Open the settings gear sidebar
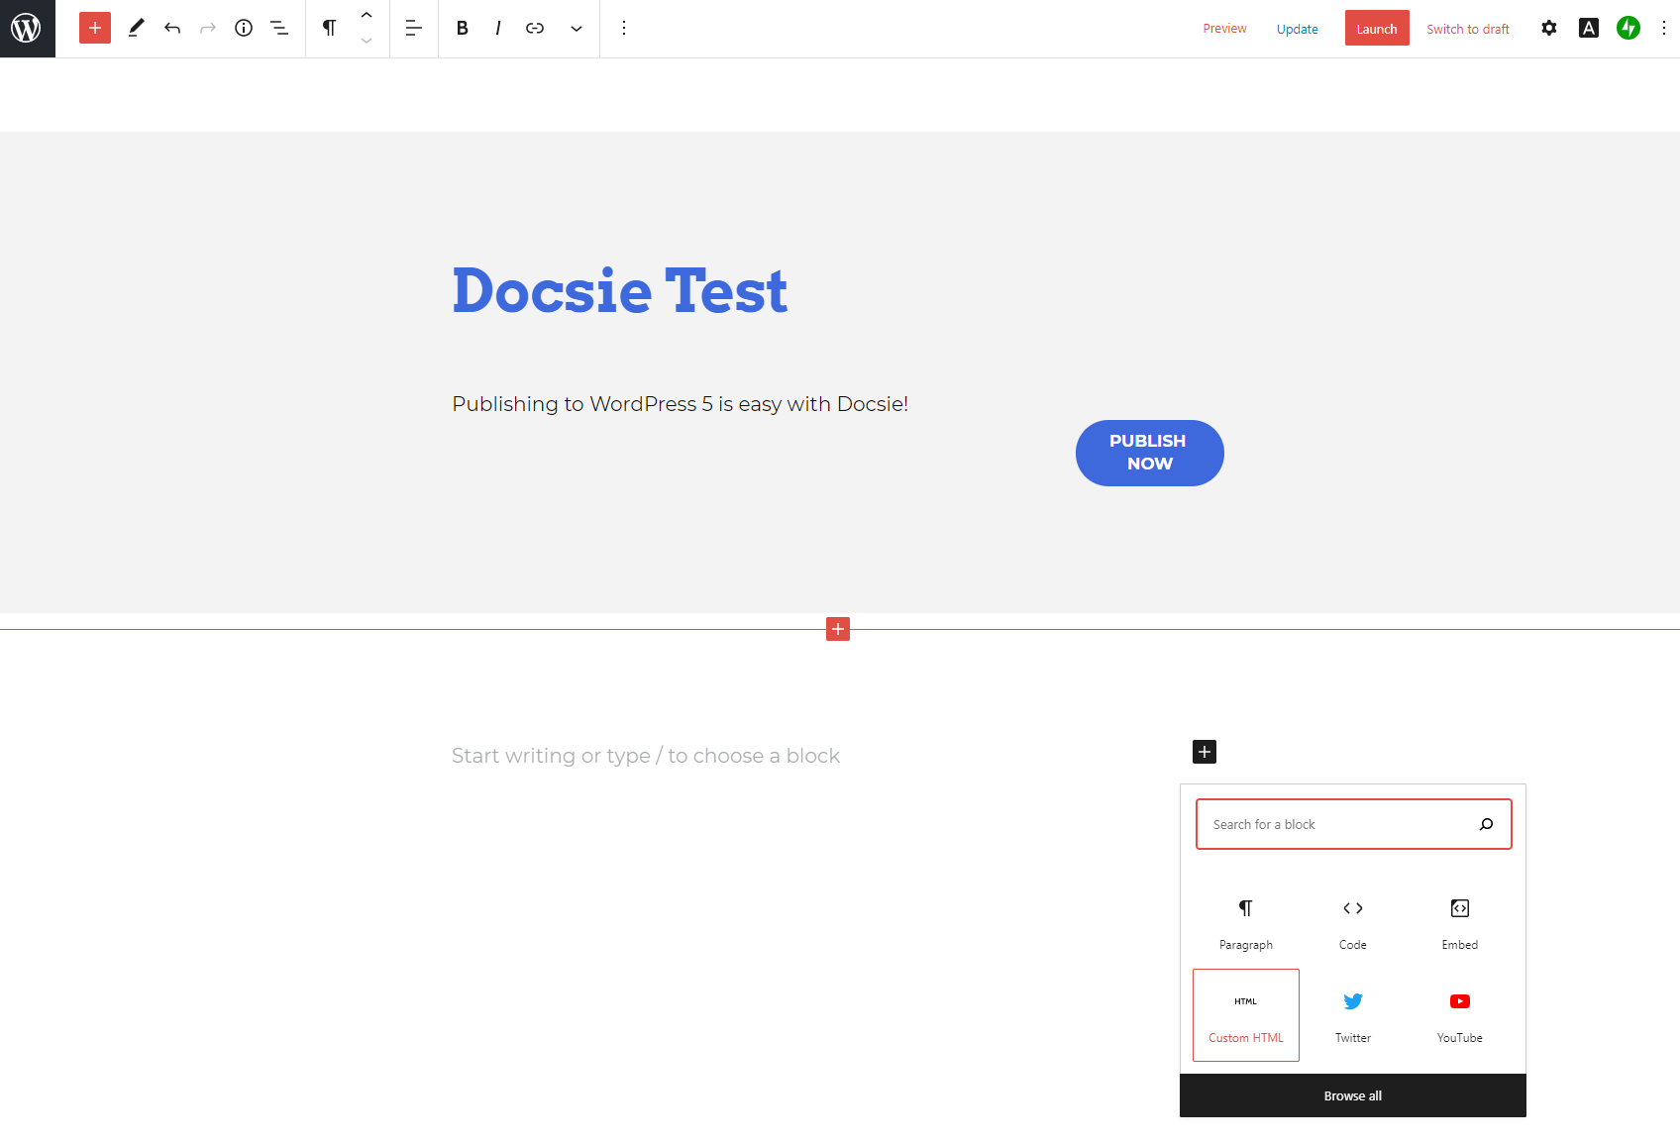 click(x=1549, y=28)
